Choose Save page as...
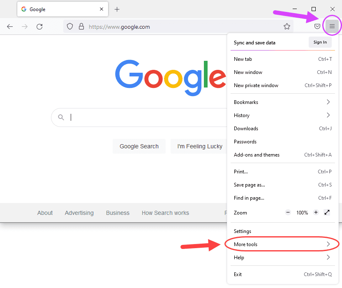This screenshot has height=288, width=342. (282, 184)
